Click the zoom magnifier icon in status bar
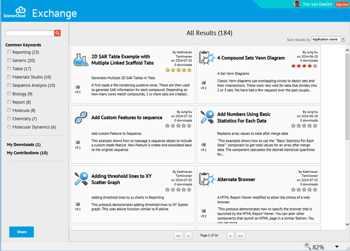Viewport: 350px width, 251px height. click(308, 246)
